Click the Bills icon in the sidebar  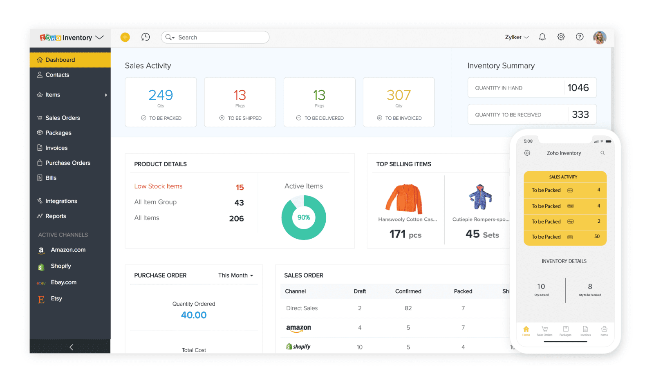(x=38, y=178)
